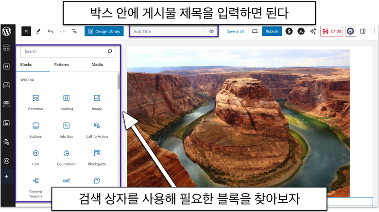Switch to the Patterns tab

(62, 65)
